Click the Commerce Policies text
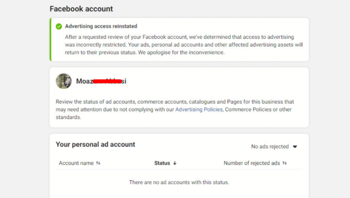This screenshot has width=350, height=198. (x=248, y=109)
